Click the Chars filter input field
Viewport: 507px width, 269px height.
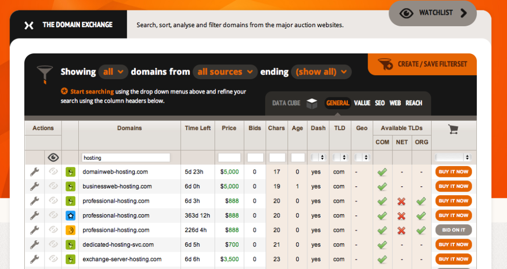[x=277, y=158]
